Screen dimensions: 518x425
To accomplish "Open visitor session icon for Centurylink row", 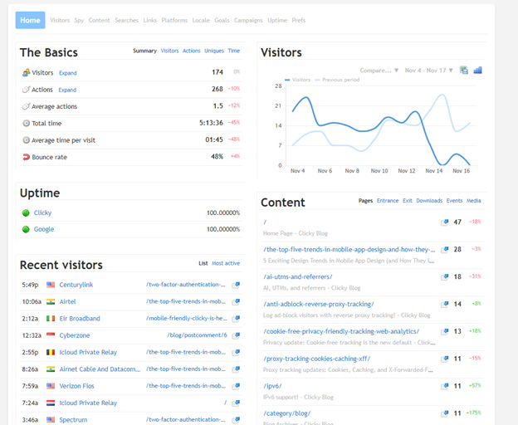I will point(236,285).
